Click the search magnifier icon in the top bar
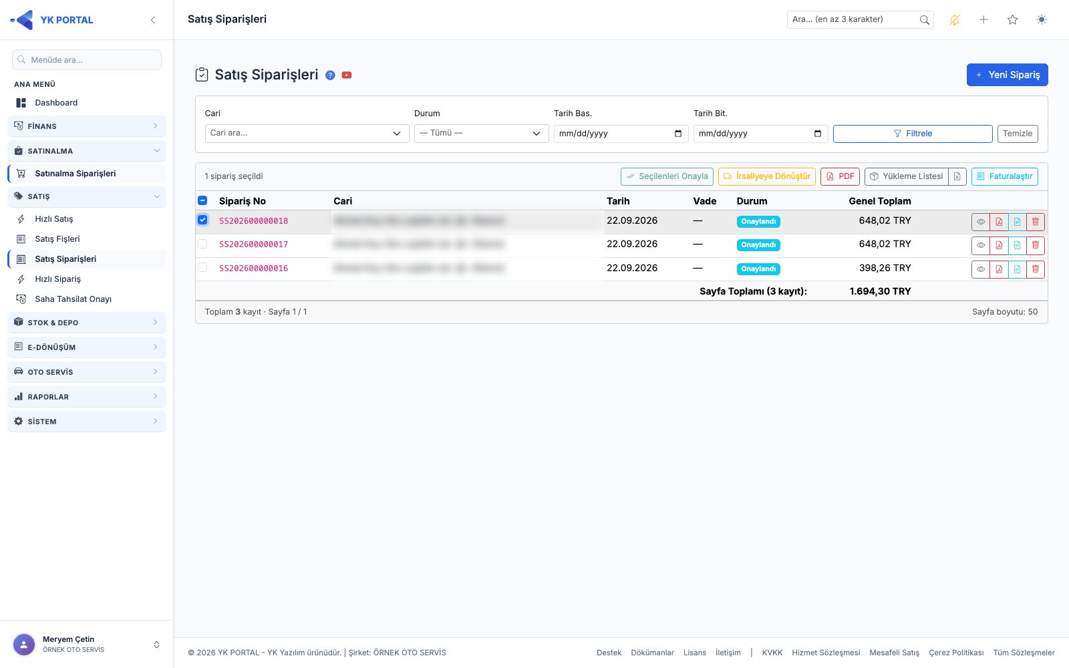Screen dimensions: 1069x668 [x=925, y=20]
